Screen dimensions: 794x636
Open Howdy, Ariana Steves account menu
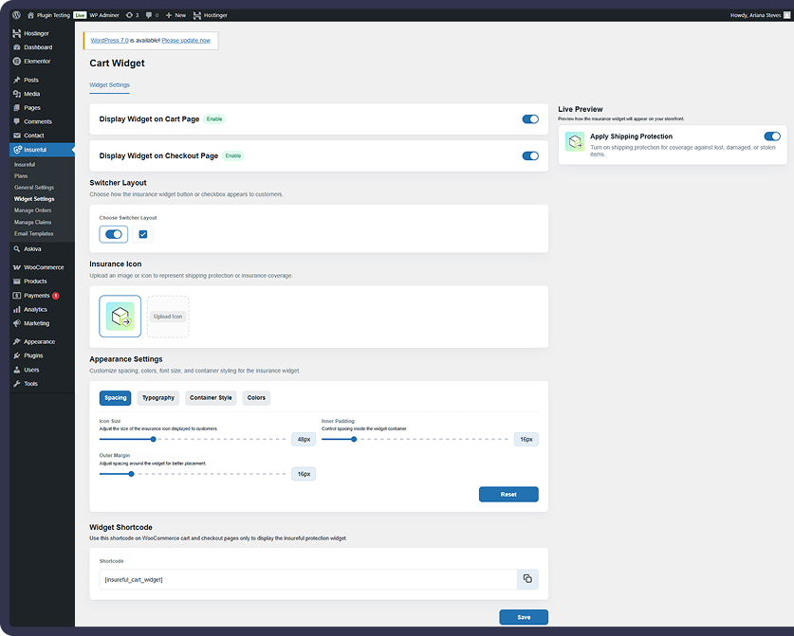point(760,15)
